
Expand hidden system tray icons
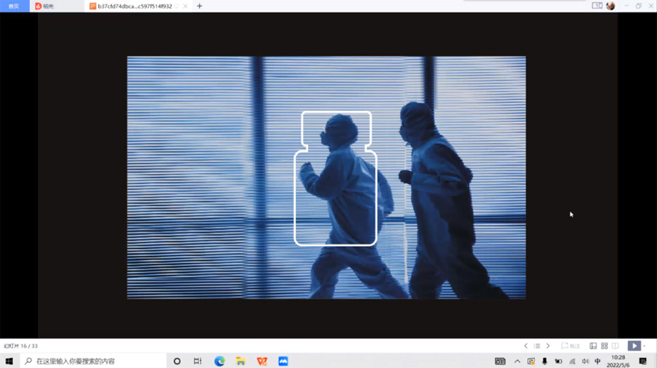517,361
